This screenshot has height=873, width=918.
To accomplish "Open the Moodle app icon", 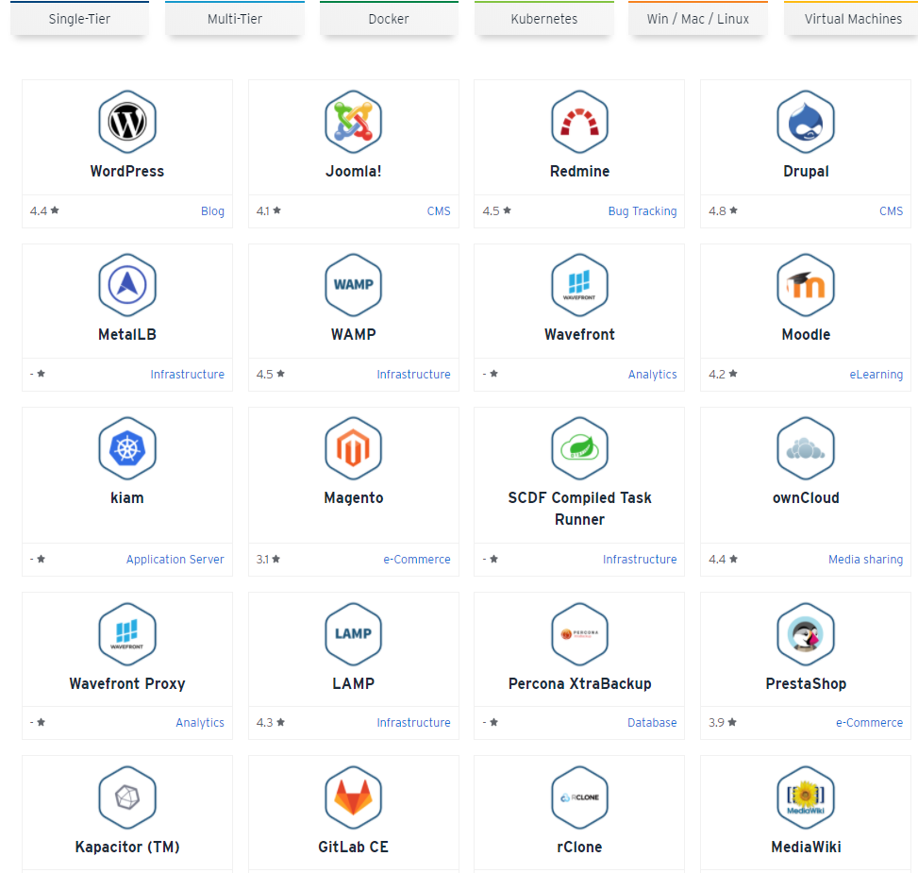I will click(806, 285).
